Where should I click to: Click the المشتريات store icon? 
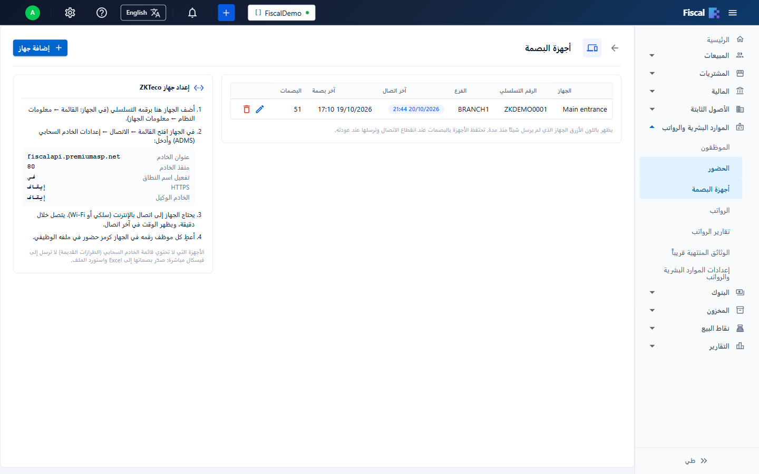click(x=740, y=73)
